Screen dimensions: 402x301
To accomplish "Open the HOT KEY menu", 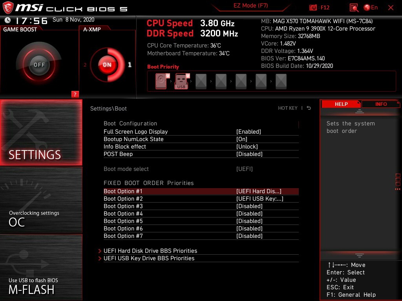I will pyautogui.click(x=288, y=108).
